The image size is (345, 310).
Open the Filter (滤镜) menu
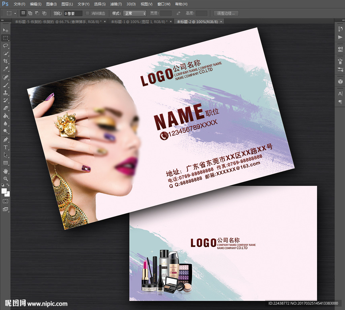pyautogui.click(x=116, y=4)
